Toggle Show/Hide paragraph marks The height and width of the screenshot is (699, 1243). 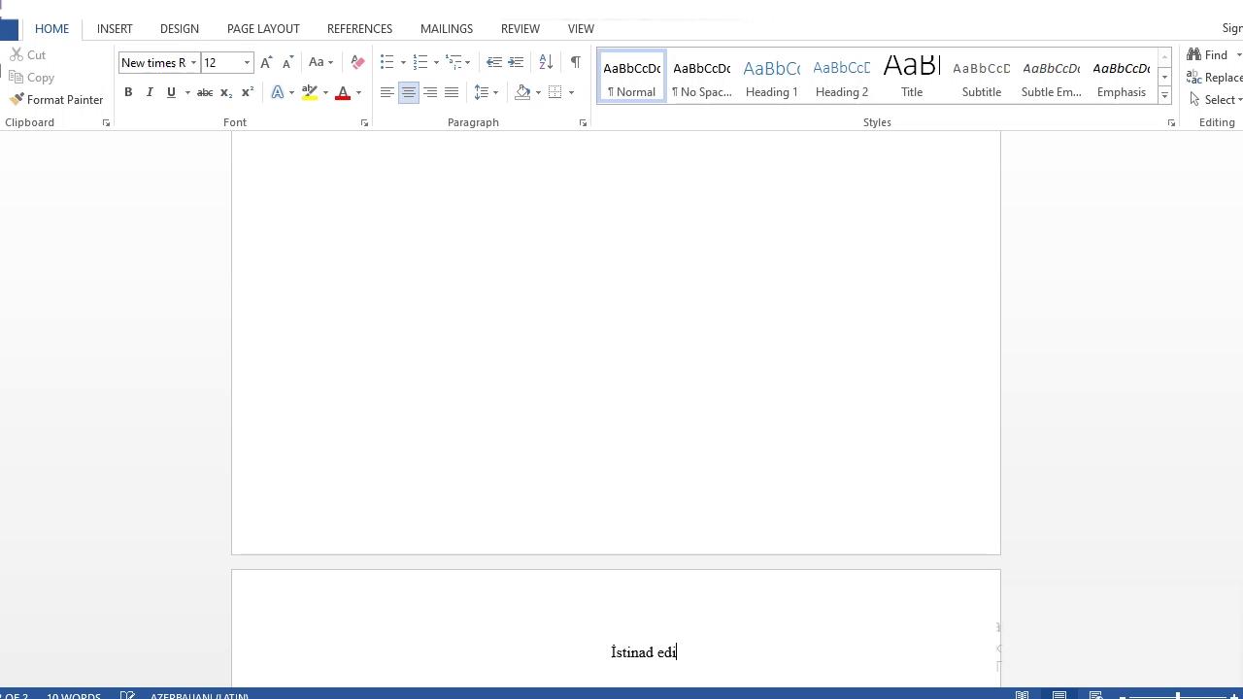pyautogui.click(x=576, y=62)
